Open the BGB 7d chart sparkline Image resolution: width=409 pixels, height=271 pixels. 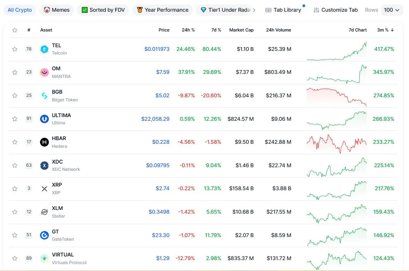coord(337,97)
